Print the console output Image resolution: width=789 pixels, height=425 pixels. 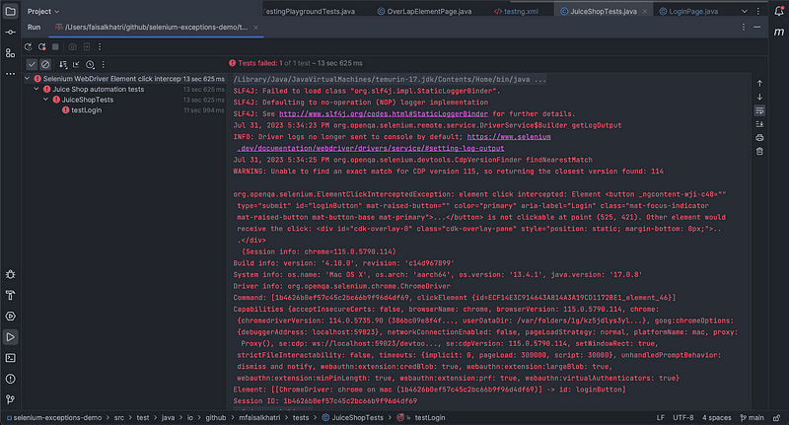[x=759, y=138]
